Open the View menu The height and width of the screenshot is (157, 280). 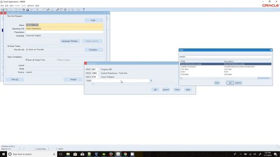[x=11, y=6]
